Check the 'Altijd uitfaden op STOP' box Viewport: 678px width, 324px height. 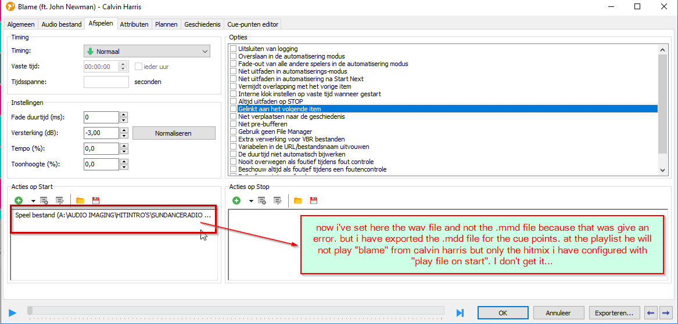(234, 101)
